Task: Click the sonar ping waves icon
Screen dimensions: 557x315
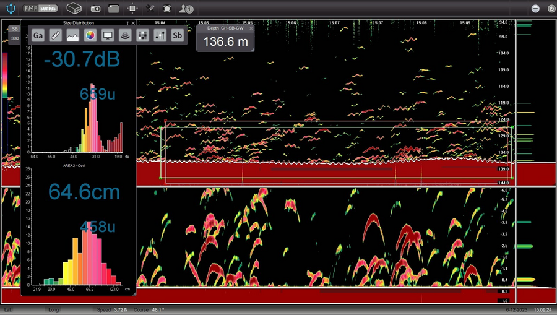Action: coord(125,35)
